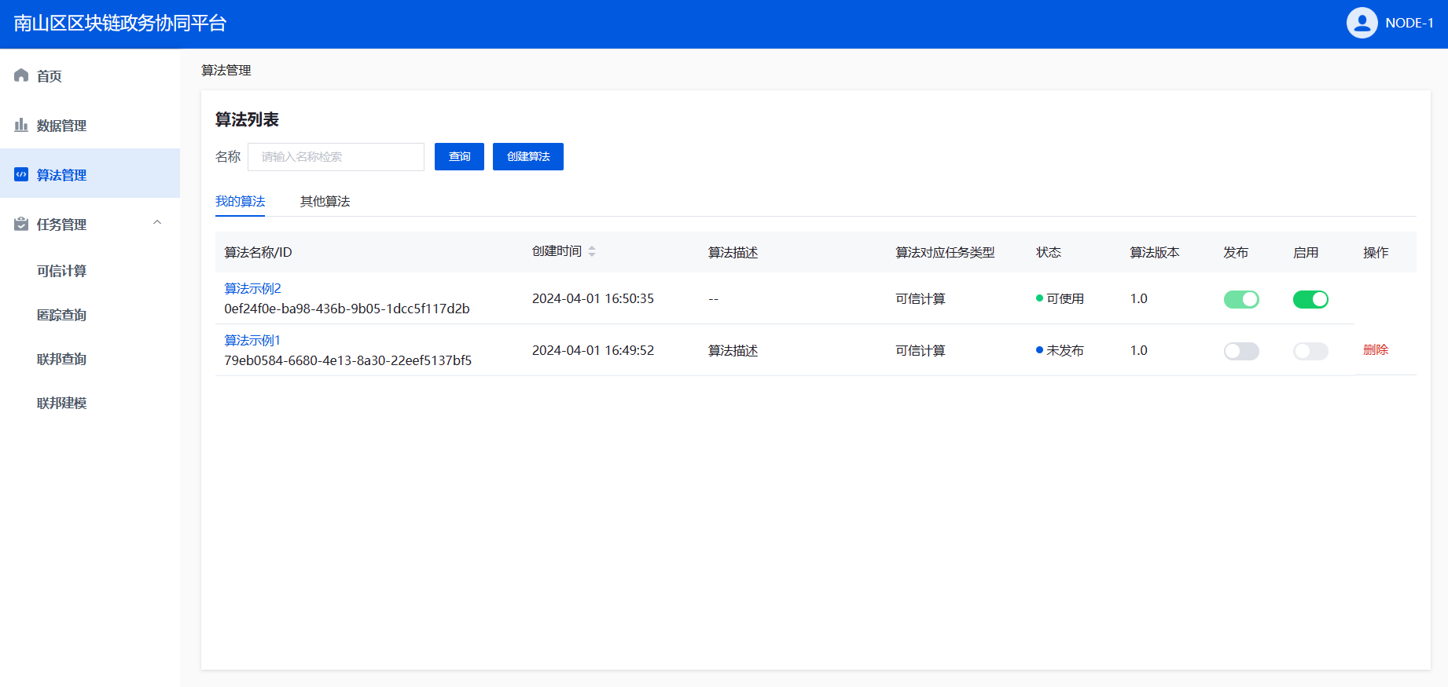The image size is (1448, 687).
Task: Select ID text 79eb0584-6680-4e13-8a30-22eef5137bf5
Action: pyautogui.click(x=348, y=360)
